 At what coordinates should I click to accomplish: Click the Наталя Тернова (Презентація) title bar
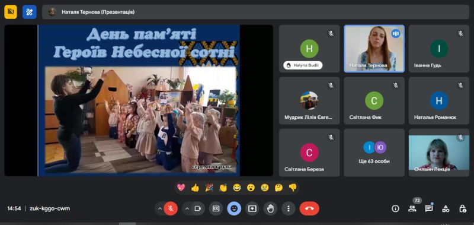(256, 12)
